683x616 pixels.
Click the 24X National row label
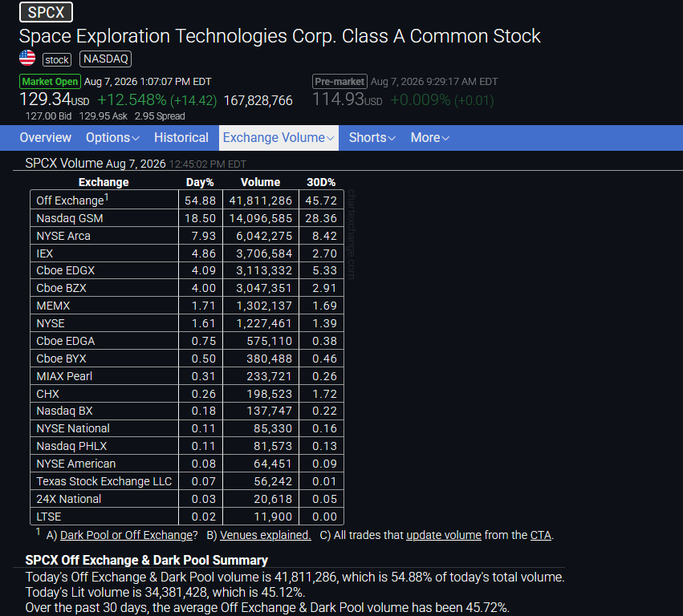68,499
